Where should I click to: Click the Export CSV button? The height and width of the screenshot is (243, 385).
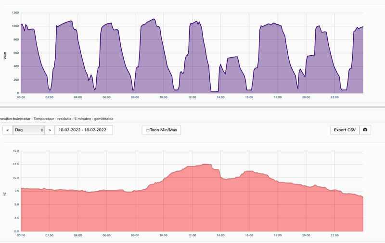tap(345, 130)
